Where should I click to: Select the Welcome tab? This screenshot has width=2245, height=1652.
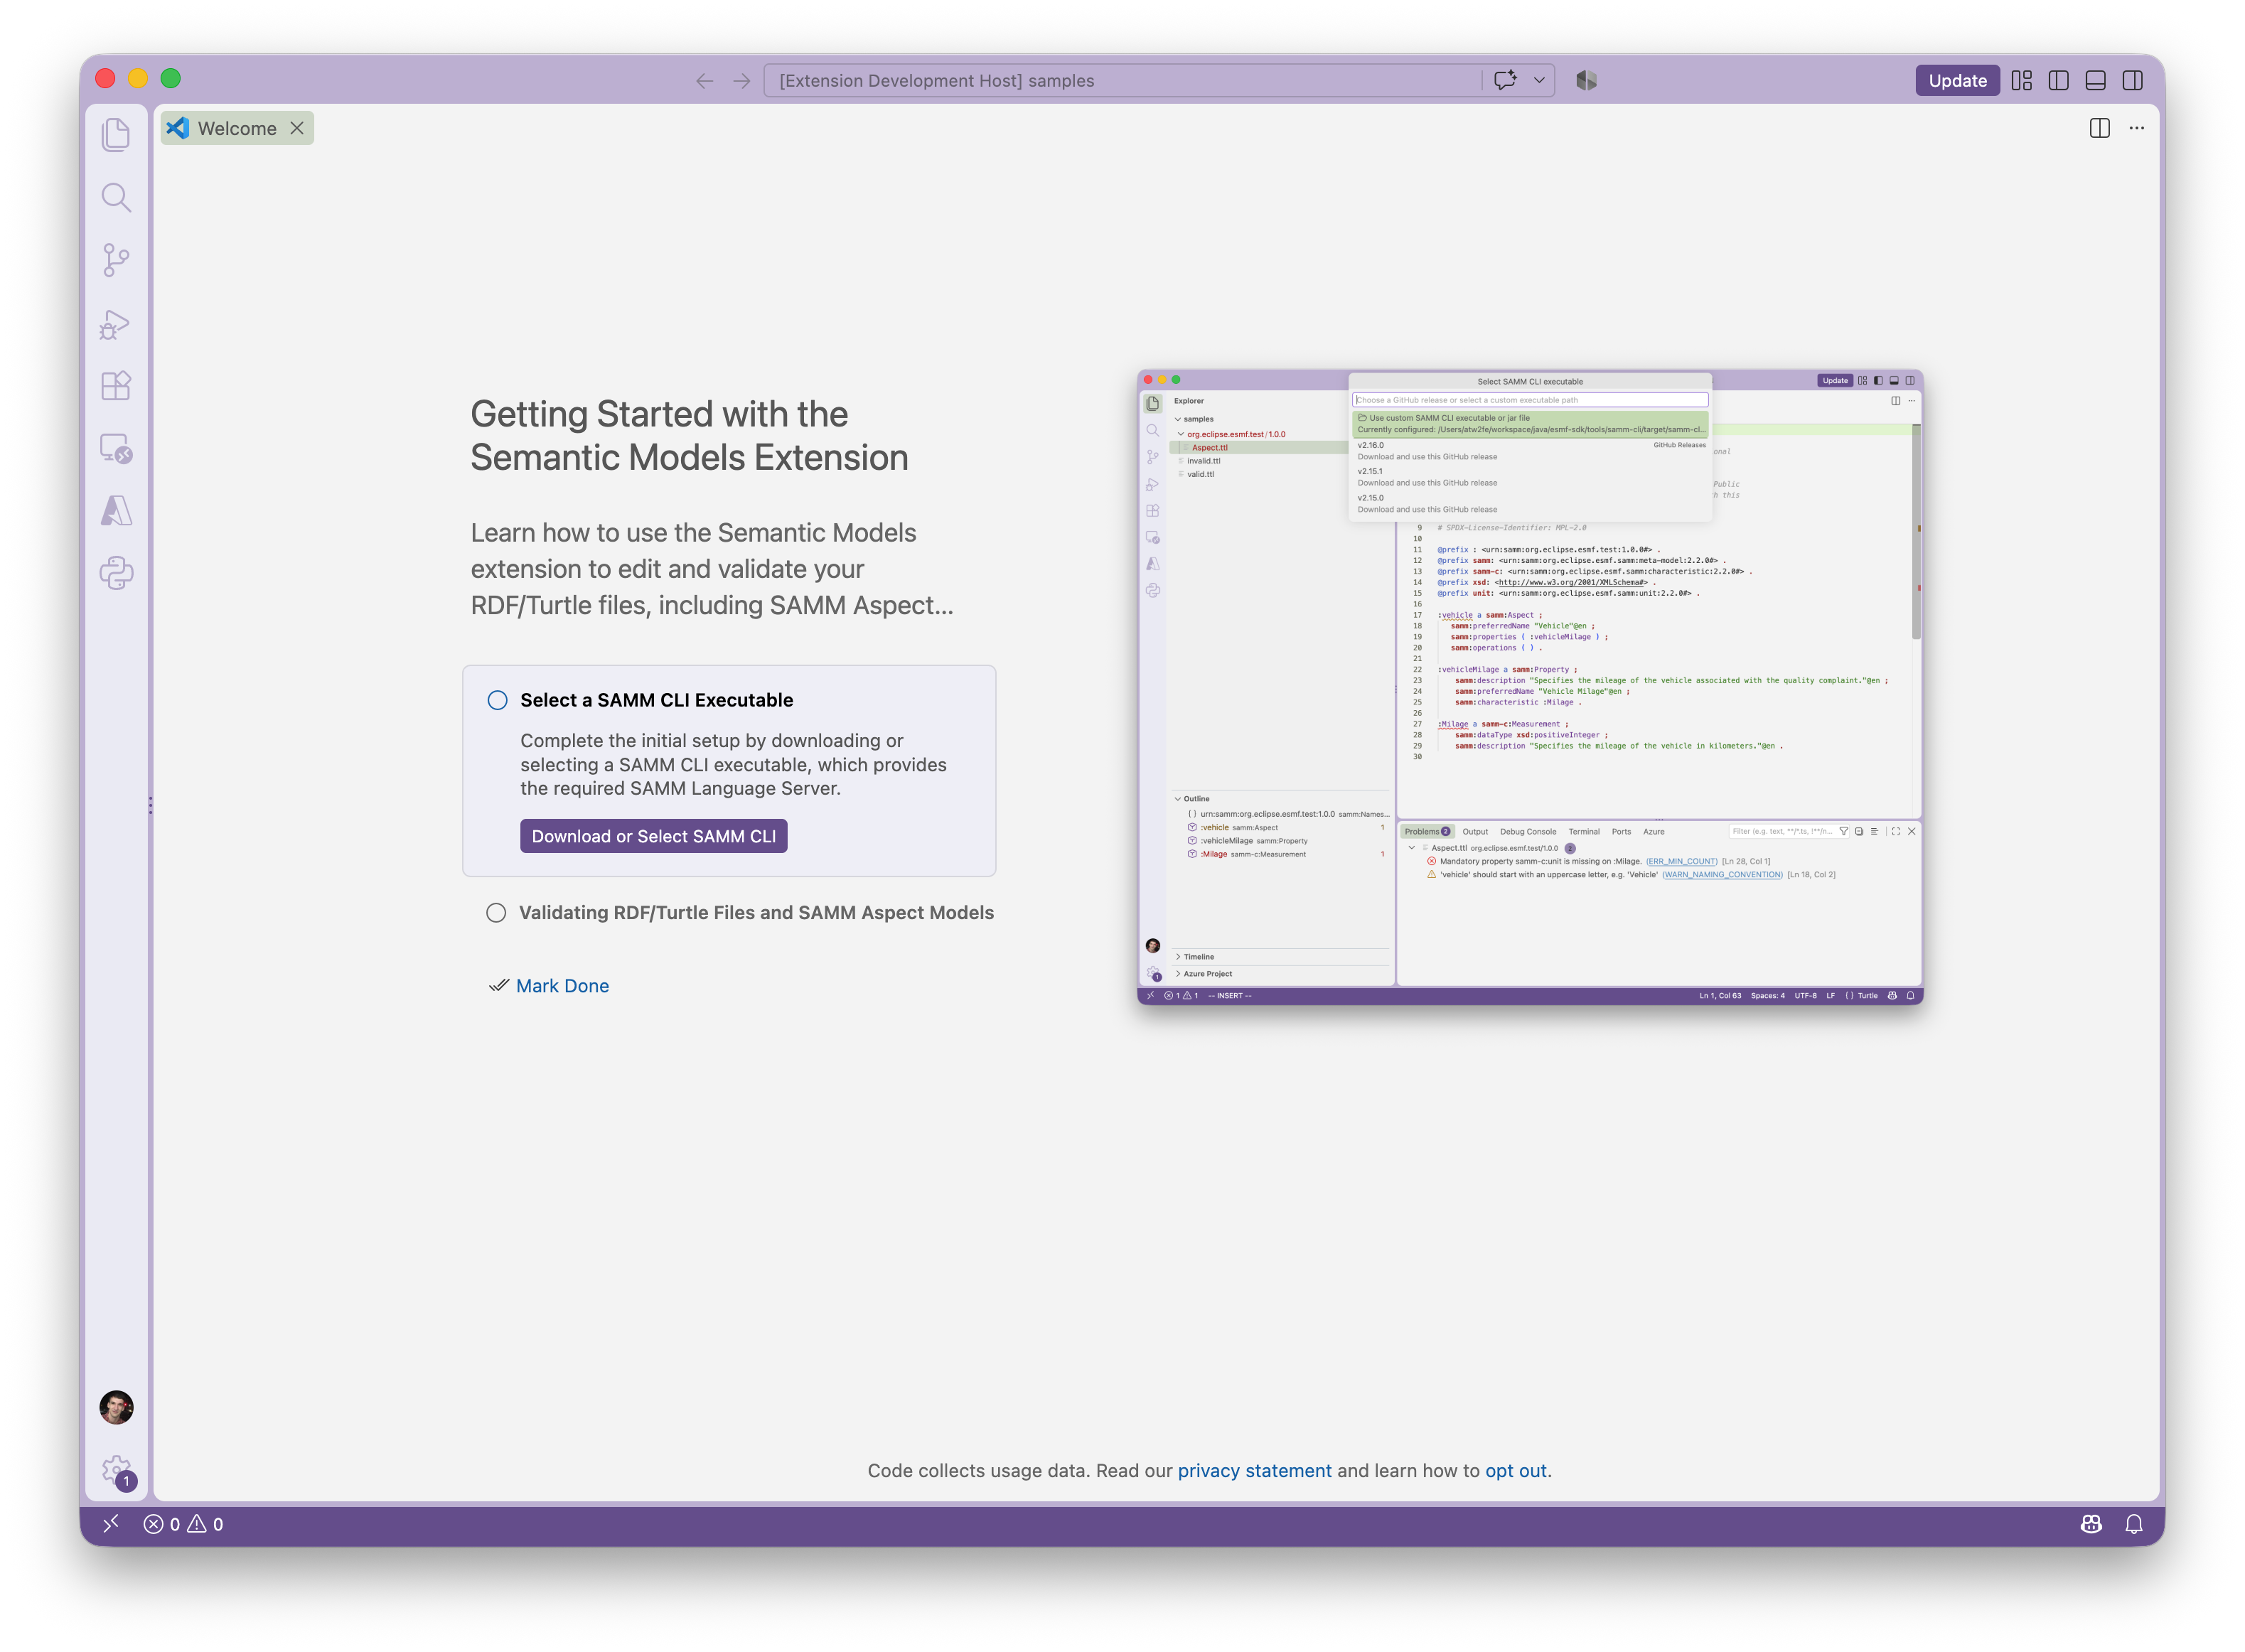point(237,128)
